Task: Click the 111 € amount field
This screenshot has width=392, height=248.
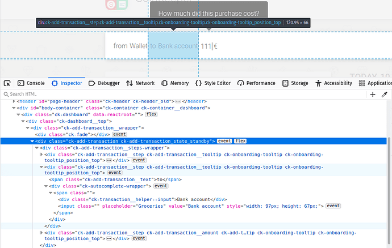Action: click(209, 46)
